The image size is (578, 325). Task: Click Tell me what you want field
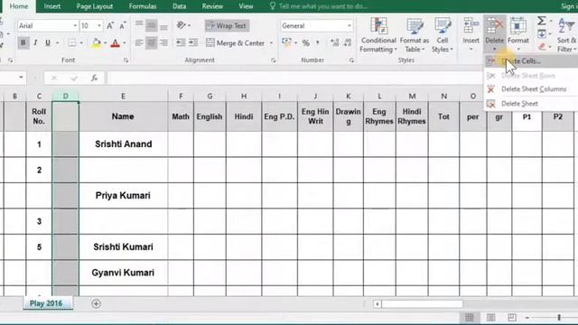(x=319, y=6)
